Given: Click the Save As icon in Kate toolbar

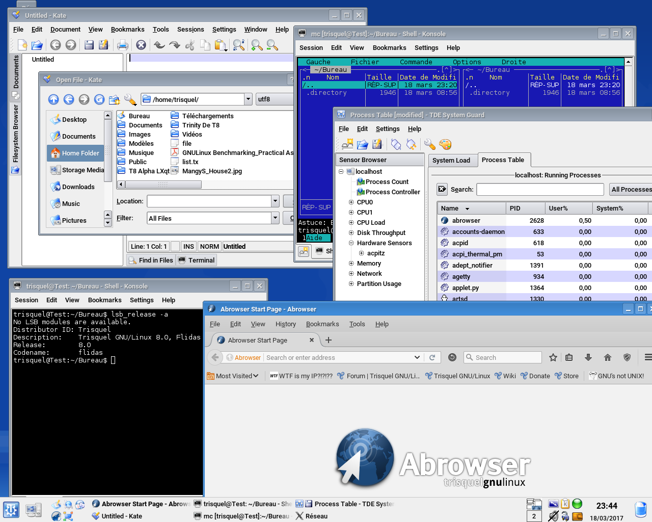Looking at the screenshot, I should 104,45.
